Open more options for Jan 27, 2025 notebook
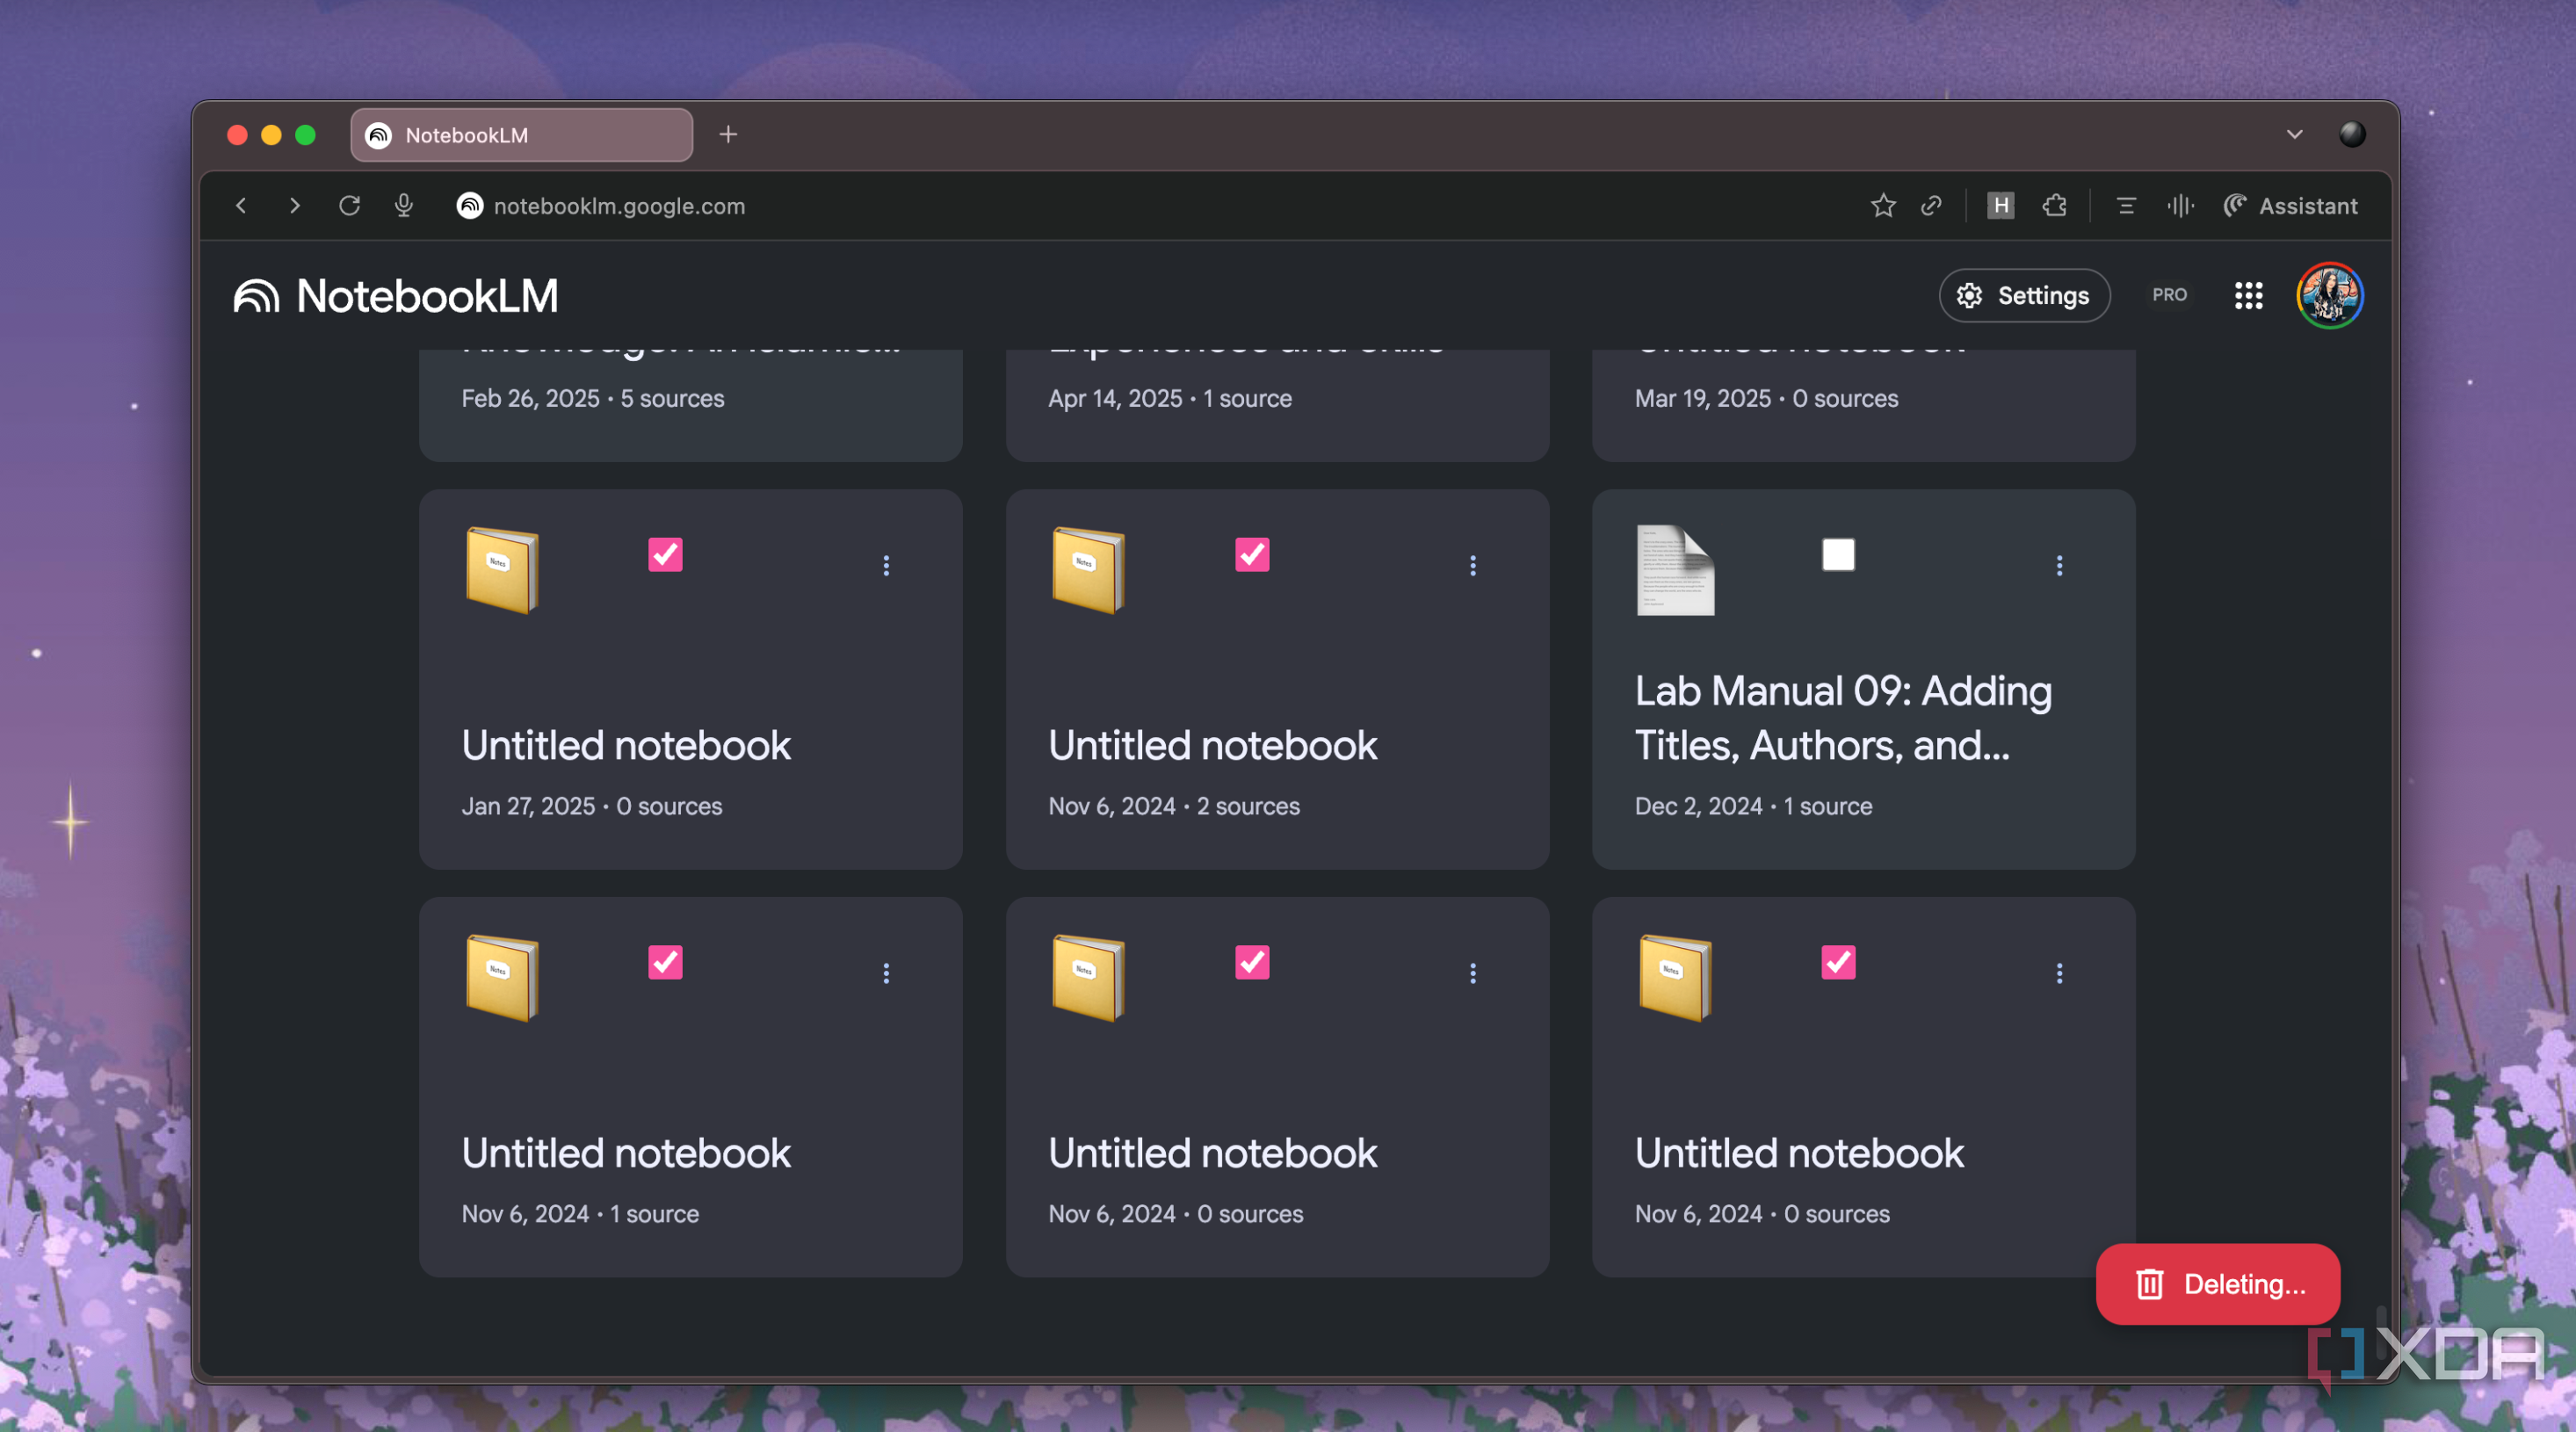The height and width of the screenshot is (1432, 2576). point(885,566)
